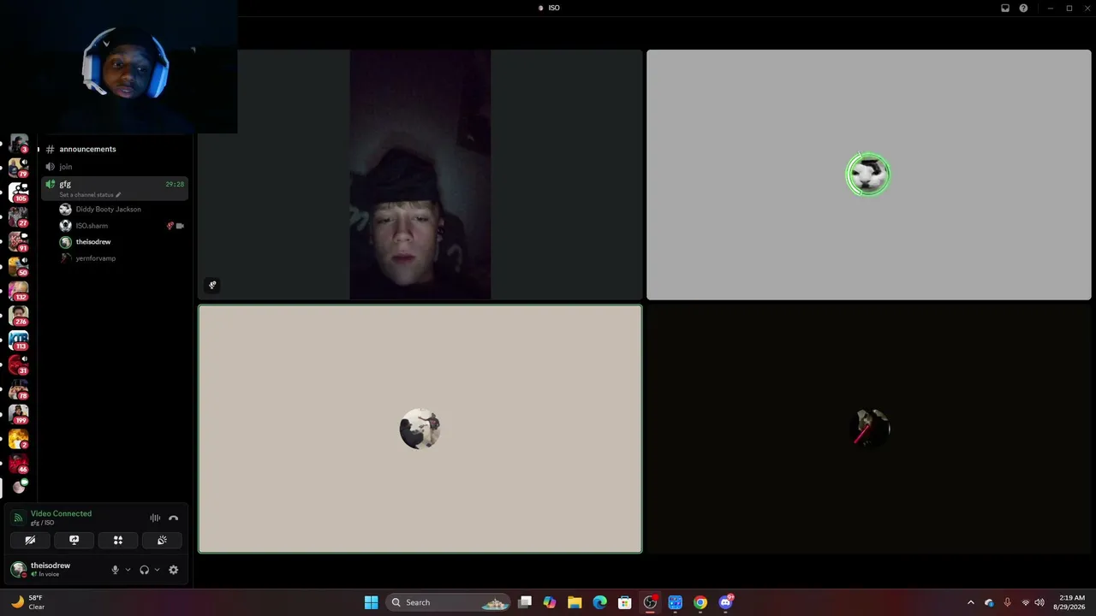Toggle the camera off button in voice panel
Image resolution: width=1096 pixels, height=616 pixels.
click(x=30, y=540)
